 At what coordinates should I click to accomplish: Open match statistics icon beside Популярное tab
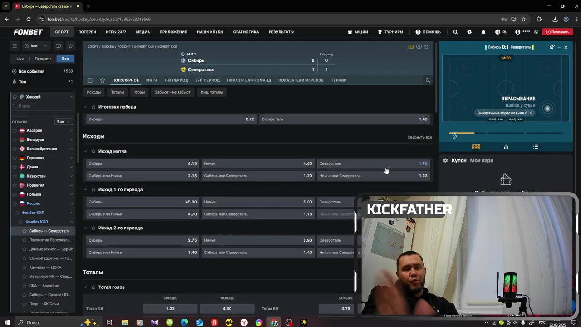coord(90,80)
